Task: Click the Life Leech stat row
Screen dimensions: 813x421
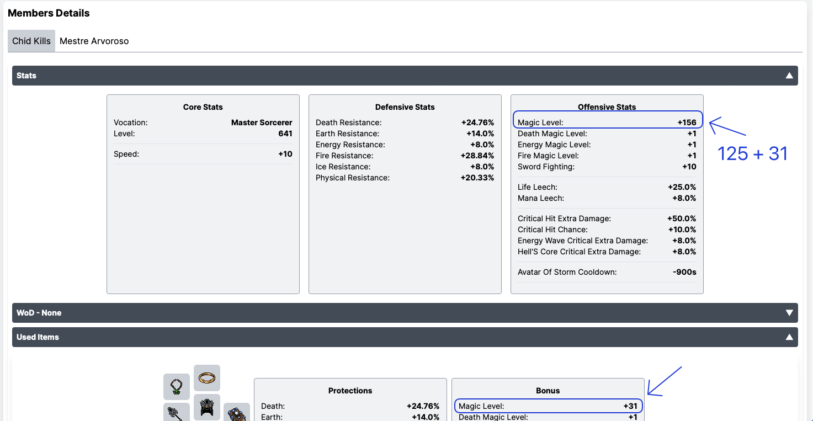Action: pos(607,187)
